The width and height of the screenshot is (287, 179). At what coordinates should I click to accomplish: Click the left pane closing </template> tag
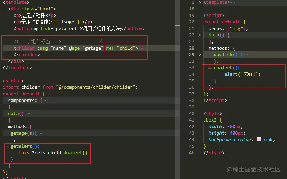pyautogui.click(x=17, y=68)
